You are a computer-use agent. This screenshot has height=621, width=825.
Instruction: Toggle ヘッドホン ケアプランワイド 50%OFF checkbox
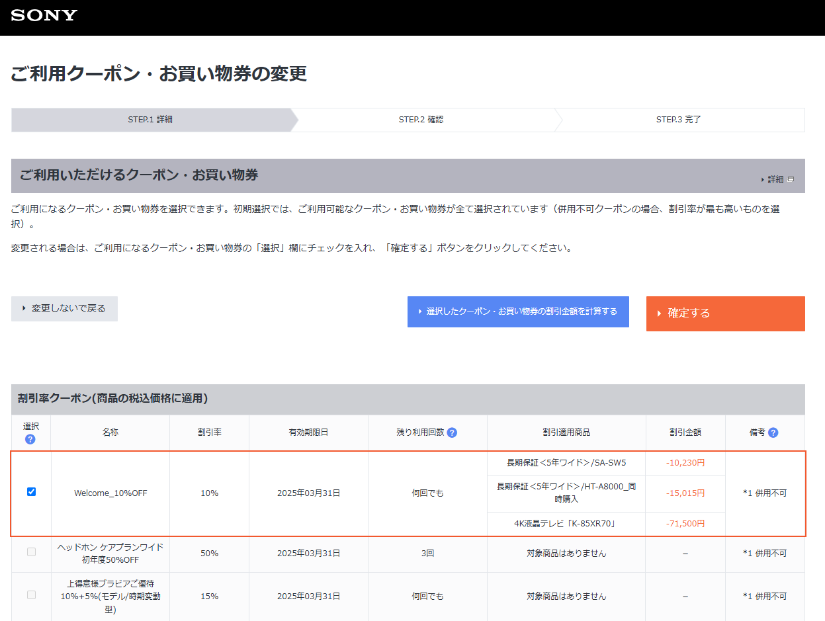pos(31,552)
